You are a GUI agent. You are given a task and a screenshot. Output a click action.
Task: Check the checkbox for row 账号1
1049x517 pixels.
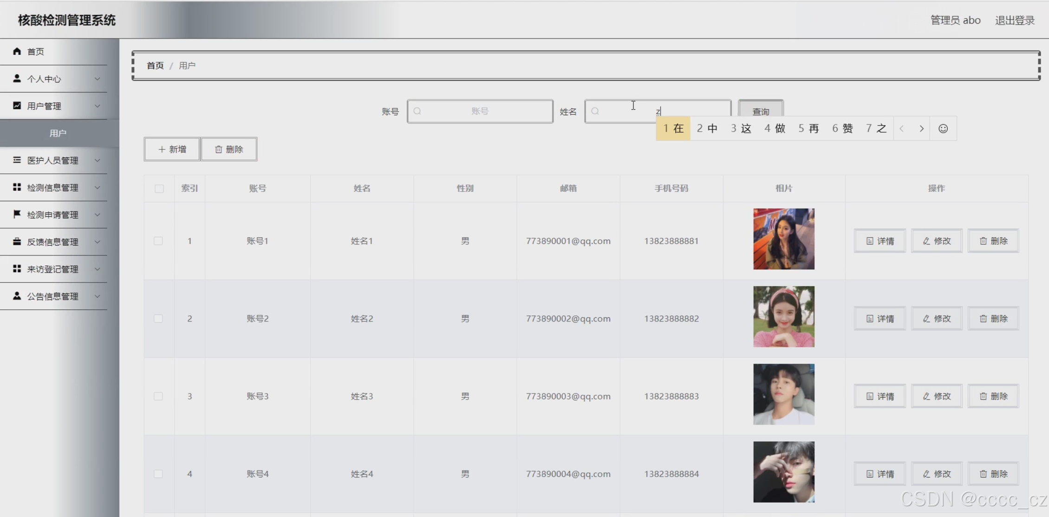pyautogui.click(x=158, y=241)
